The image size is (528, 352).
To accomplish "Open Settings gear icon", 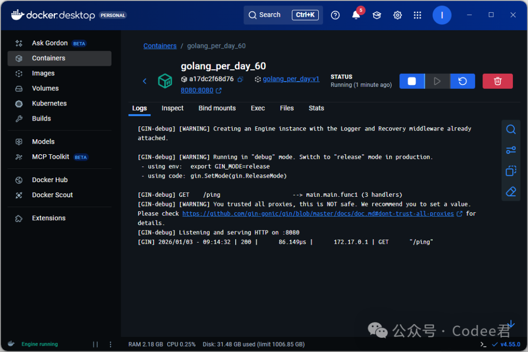I will (397, 15).
